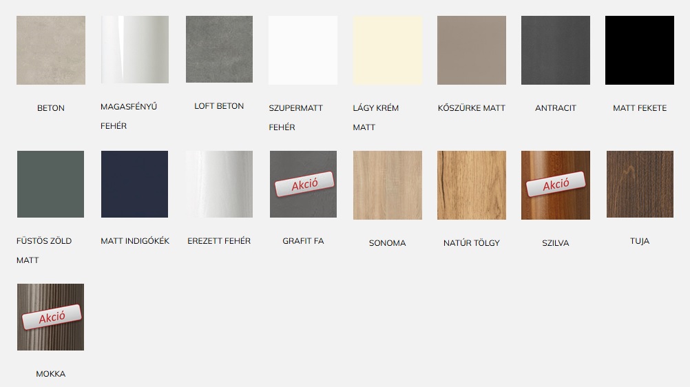Select the Matt Indigókék navy swatch

click(135, 184)
